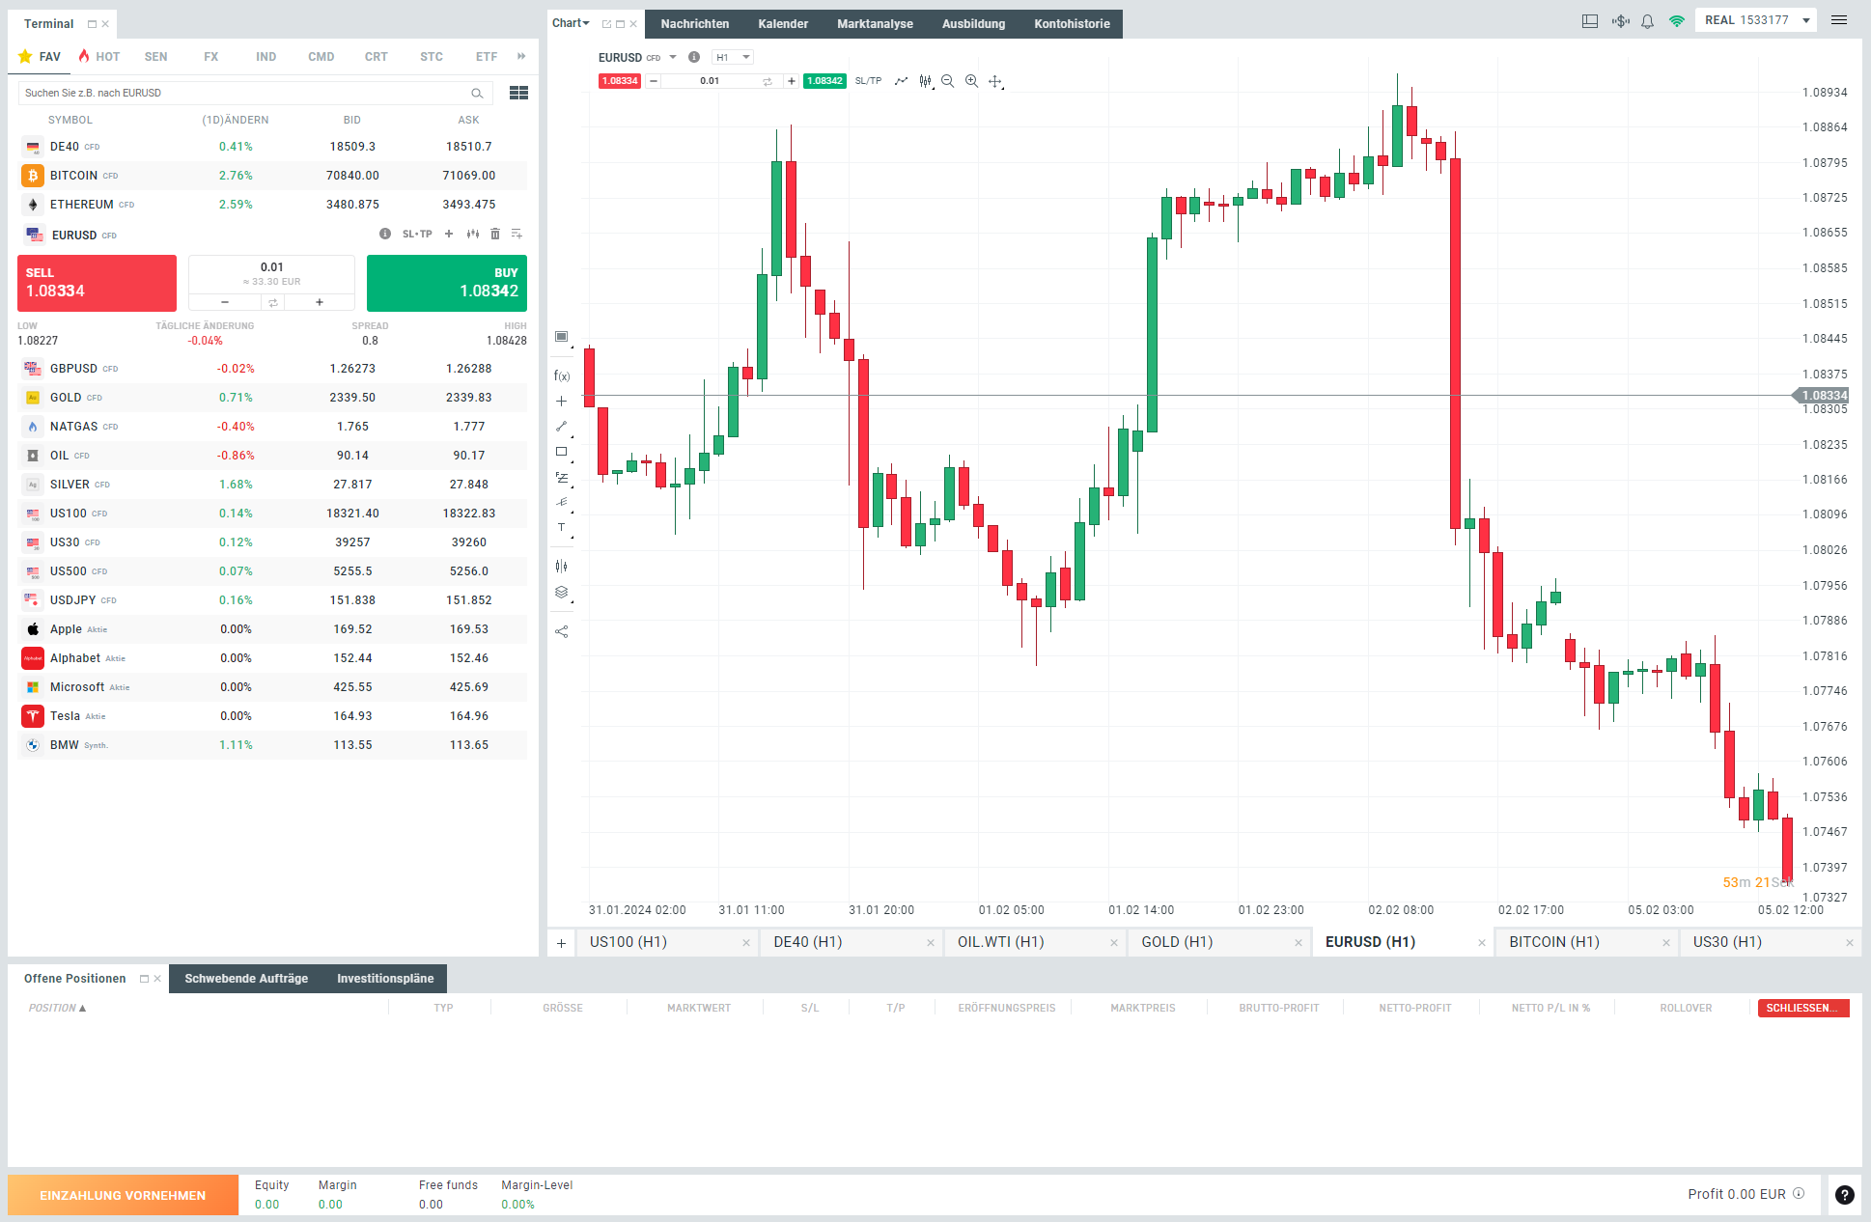Click the green BUY 1.08342 button
The width and height of the screenshot is (1871, 1222).
tap(447, 283)
